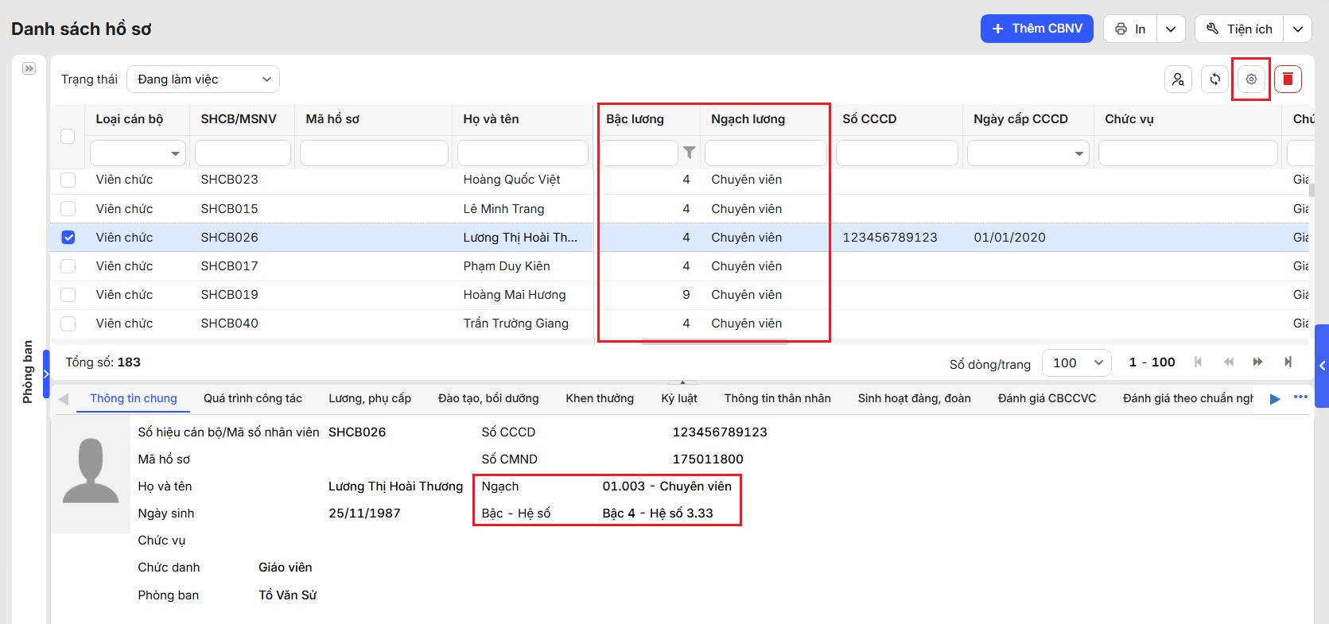Viewport: 1329px width, 624px height.
Task: Click the Họ và tên filter input
Action: 523,153
